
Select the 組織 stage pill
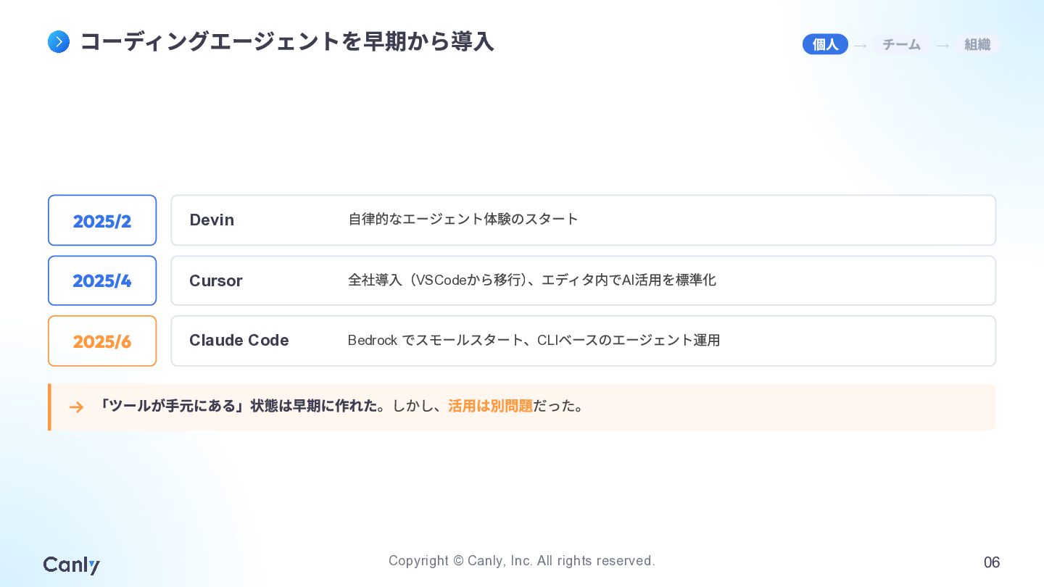pyautogui.click(x=977, y=44)
